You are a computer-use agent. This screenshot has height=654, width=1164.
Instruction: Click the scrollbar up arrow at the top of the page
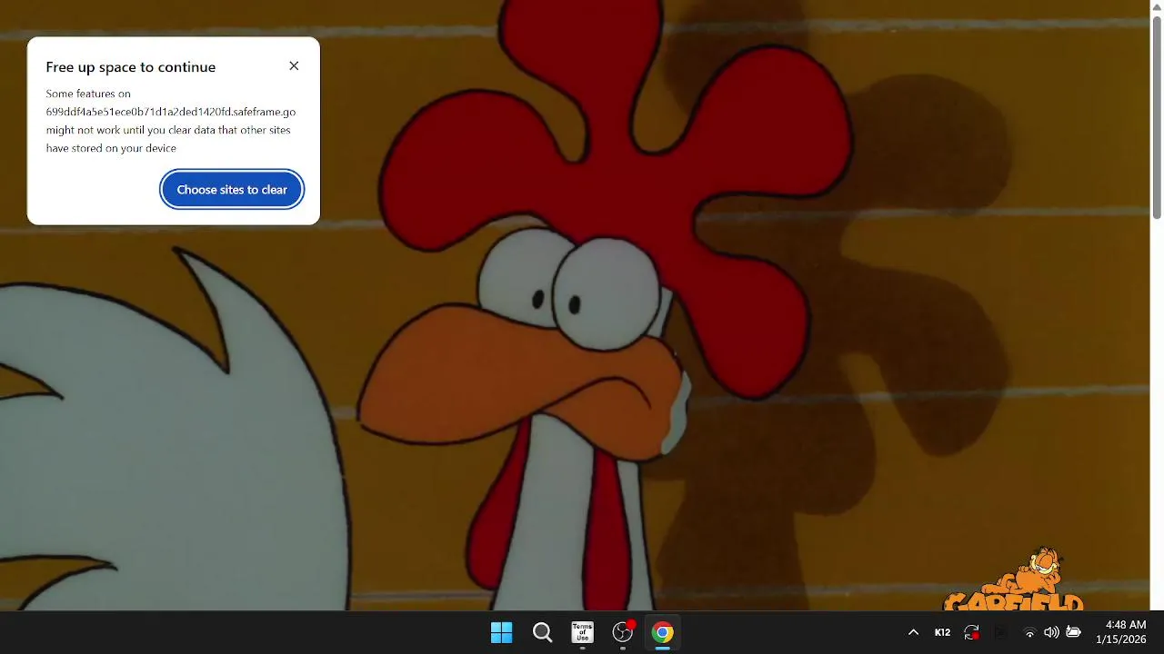coord(1157,6)
